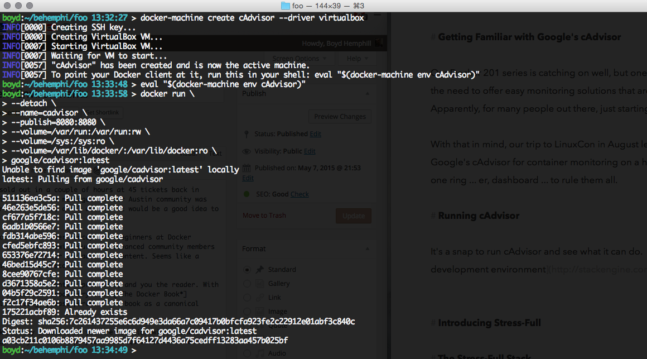Click the Get Shortlink button behind the terminal
Screen dimensions: 647x359
tap(102, 112)
